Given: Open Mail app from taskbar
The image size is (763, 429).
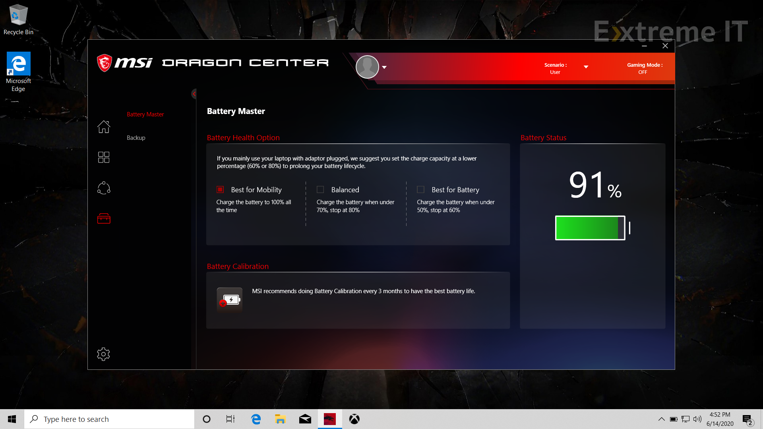Looking at the screenshot, I should coord(305,419).
